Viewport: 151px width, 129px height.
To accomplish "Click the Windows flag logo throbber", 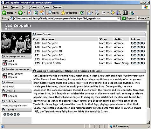I will pyautogui.click(x=146, y=7).
